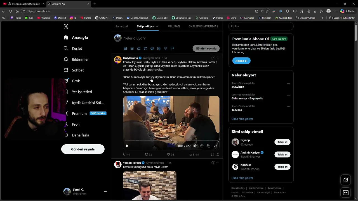Open account menu for Şamil Ç.
The height and width of the screenshot is (201, 358).
(x=105, y=192)
